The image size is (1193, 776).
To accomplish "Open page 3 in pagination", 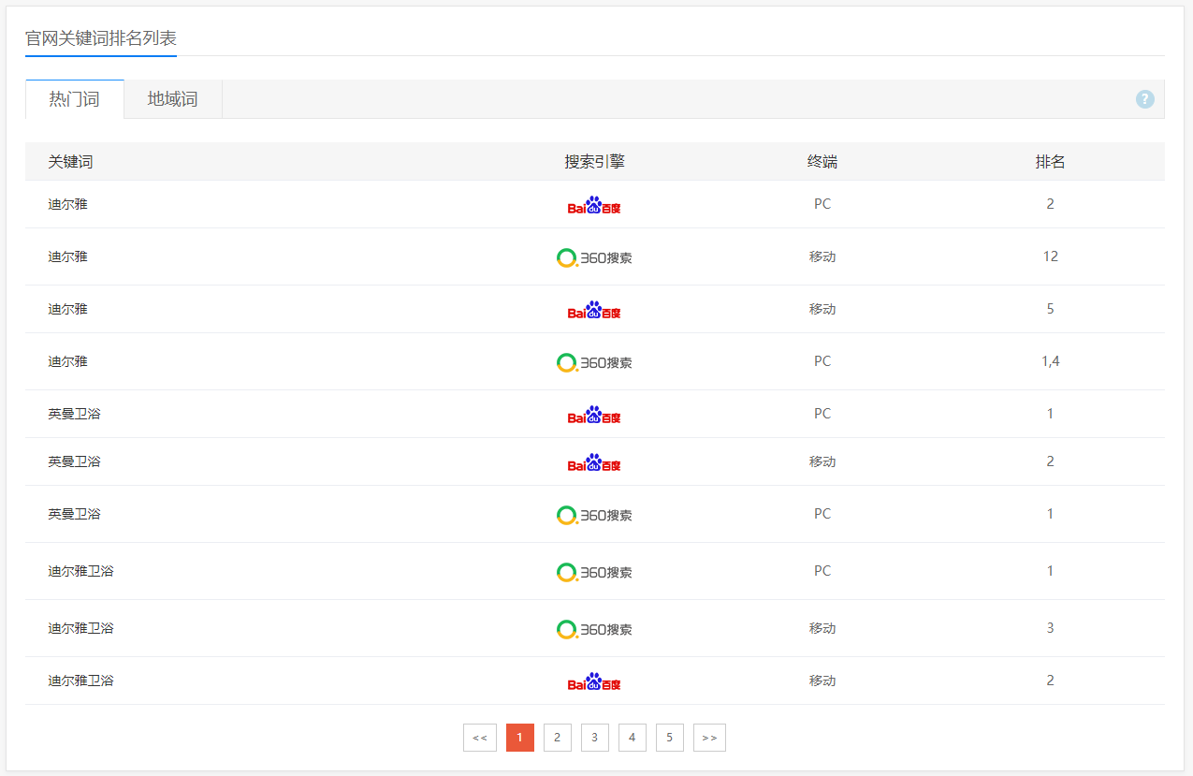I will [x=594, y=738].
